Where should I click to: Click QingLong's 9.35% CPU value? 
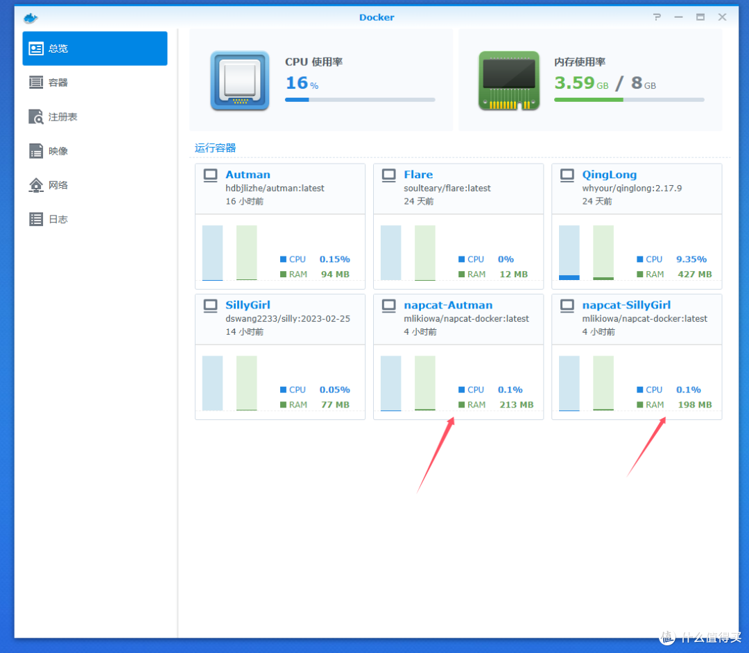tap(691, 259)
